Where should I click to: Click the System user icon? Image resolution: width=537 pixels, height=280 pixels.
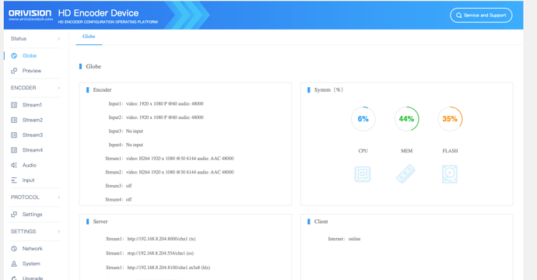[14, 264]
